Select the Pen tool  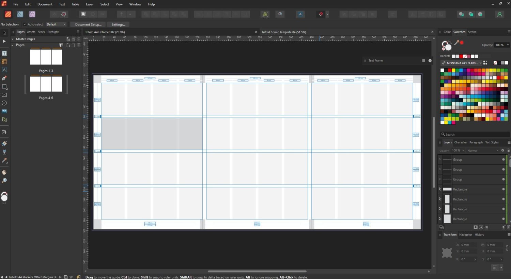tap(4, 77)
